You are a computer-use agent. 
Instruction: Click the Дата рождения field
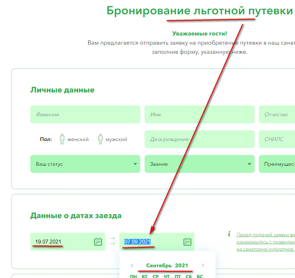[199, 139]
